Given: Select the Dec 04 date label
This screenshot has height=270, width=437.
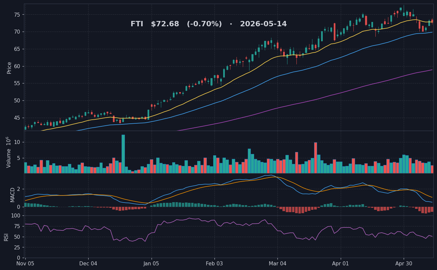Looking at the screenshot, I should 88,264.
